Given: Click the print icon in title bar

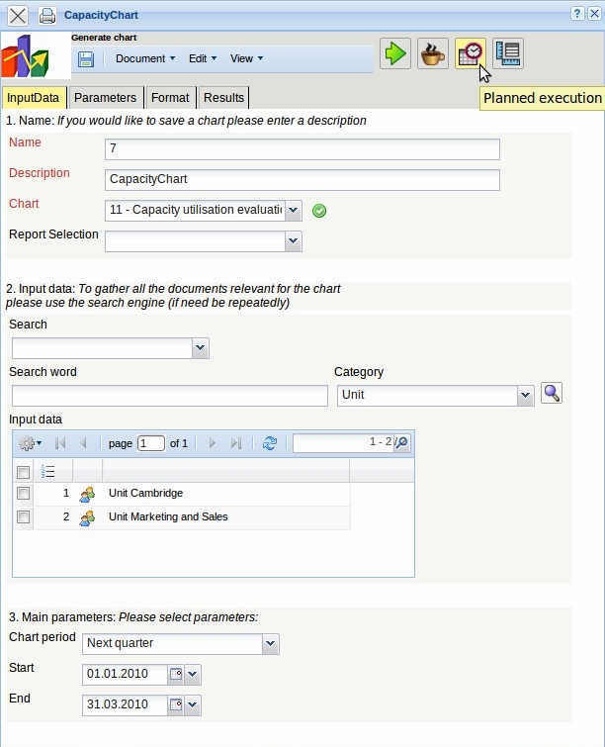Looking at the screenshot, I should tap(46, 16).
